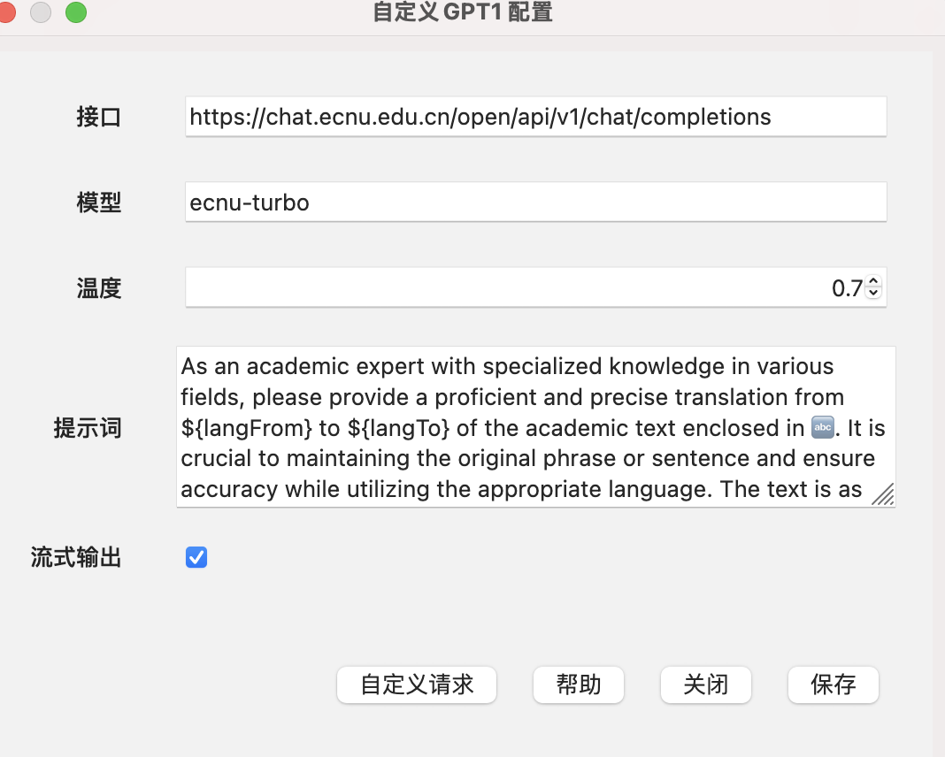Disable the 流式输出 checkbox

point(196,557)
